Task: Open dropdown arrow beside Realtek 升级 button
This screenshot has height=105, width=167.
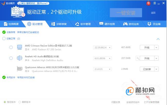Action: point(156,58)
